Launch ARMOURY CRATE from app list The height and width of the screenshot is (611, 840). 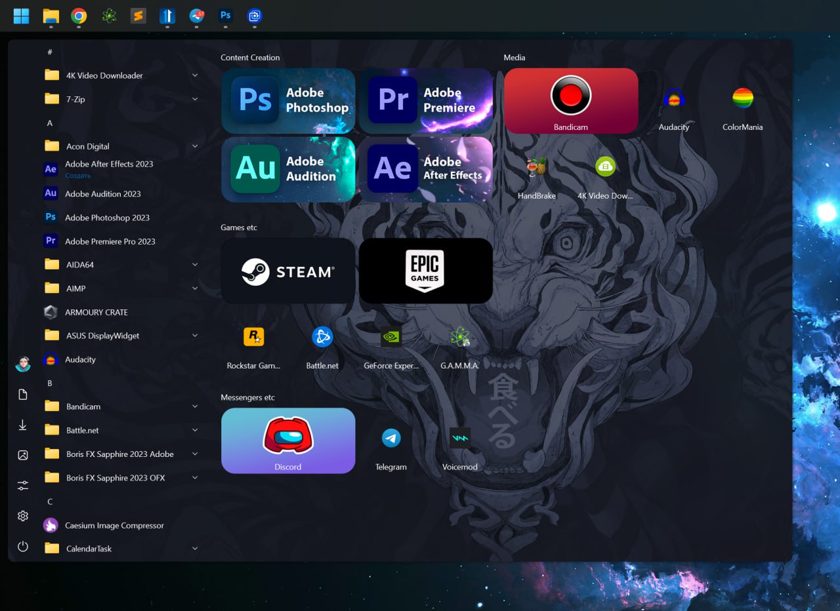coord(121,312)
